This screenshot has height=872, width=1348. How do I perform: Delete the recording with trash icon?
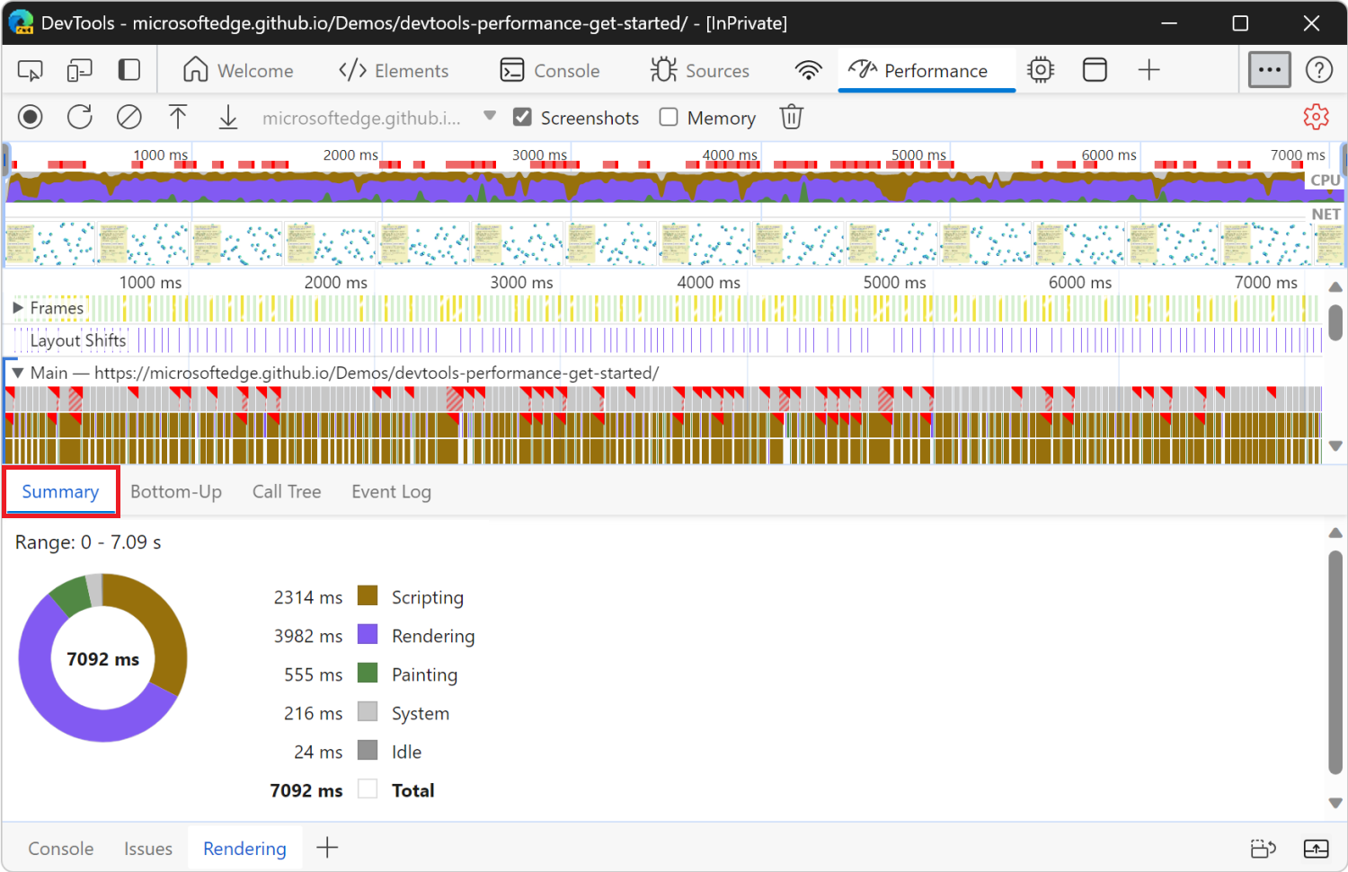[791, 117]
